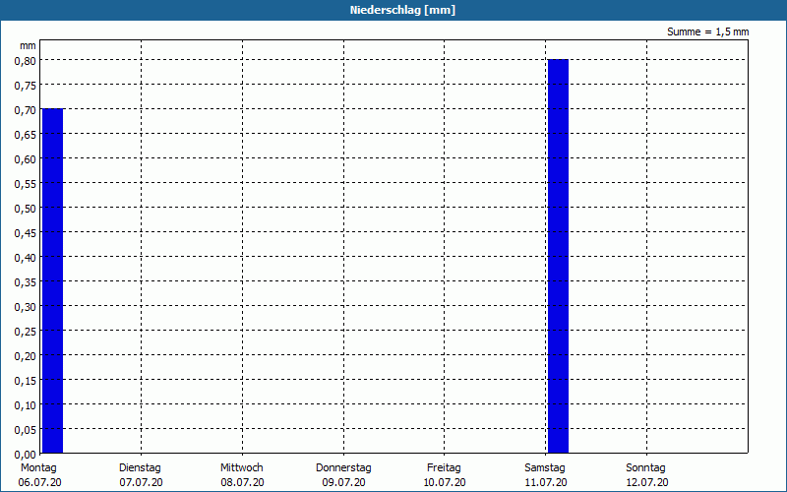Click the 0,45 y-axis value
This screenshot has height=492, width=787.
[26, 233]
